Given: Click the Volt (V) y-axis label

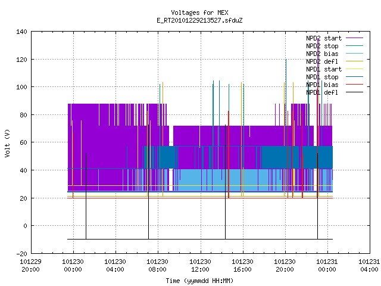Looking at the screenshot, I should point(7,143).
